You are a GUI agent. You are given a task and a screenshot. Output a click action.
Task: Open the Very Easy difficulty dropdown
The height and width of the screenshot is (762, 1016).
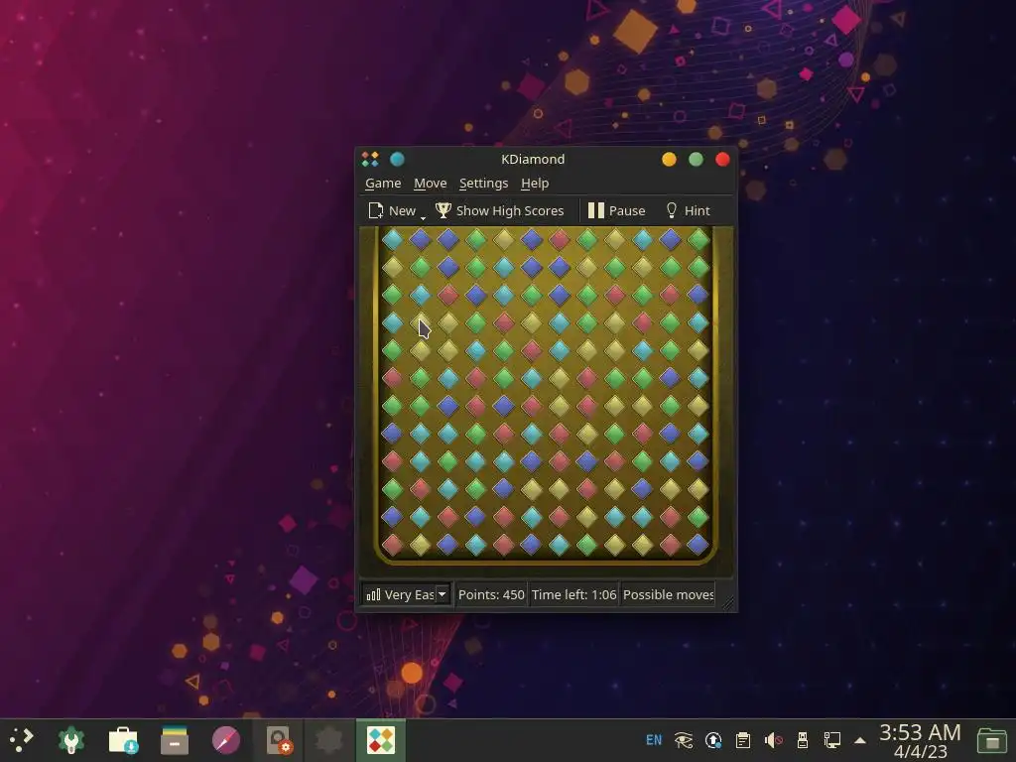click(406, 594)
